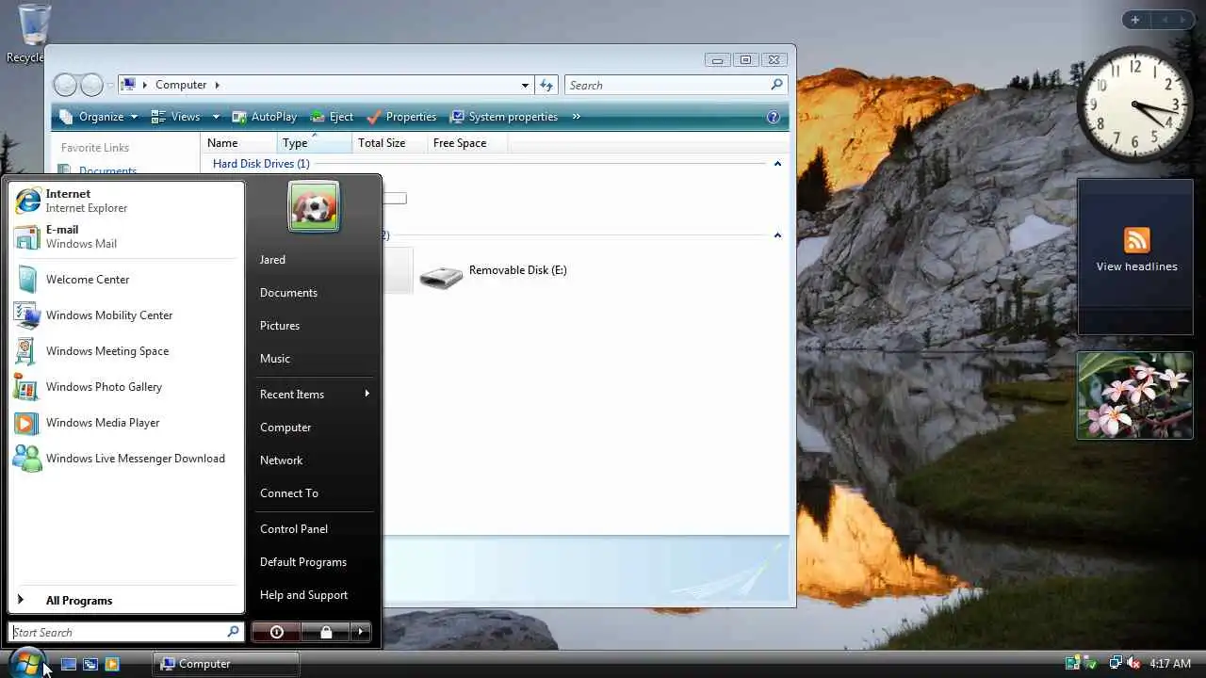Click the soccer ball user picture
This screenshot has height=678, width=1206.
314,206
